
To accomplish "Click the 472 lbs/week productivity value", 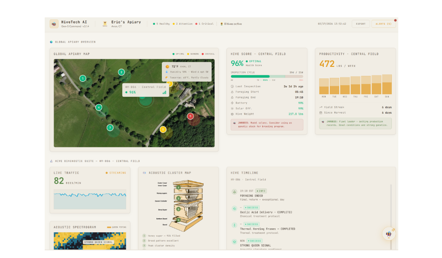I will 327,64.
